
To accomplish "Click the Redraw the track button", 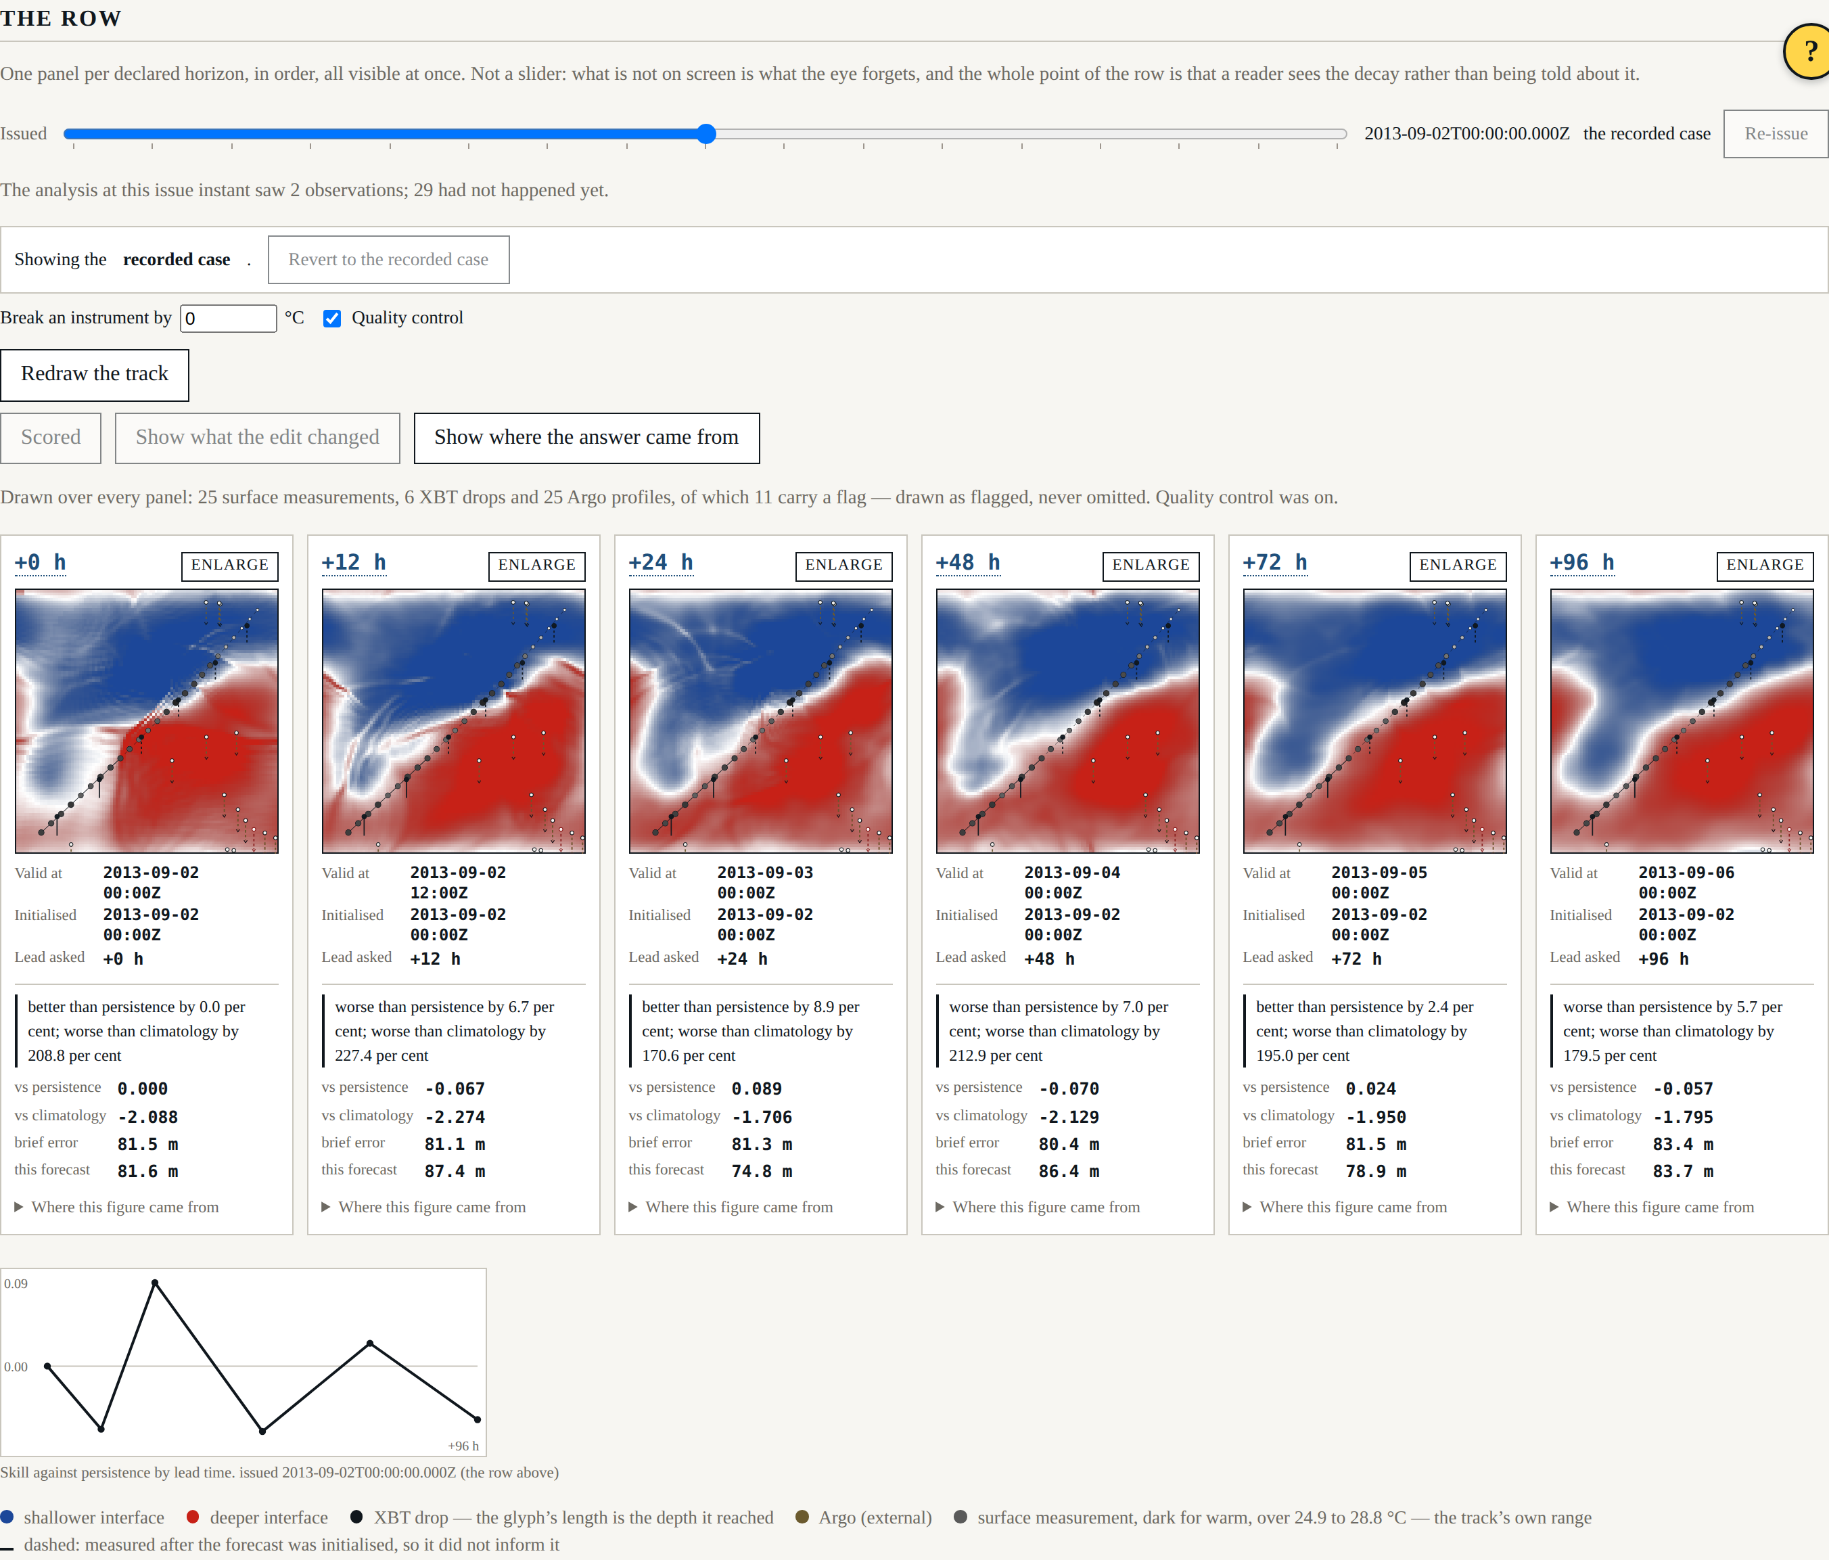I will 95,374.
